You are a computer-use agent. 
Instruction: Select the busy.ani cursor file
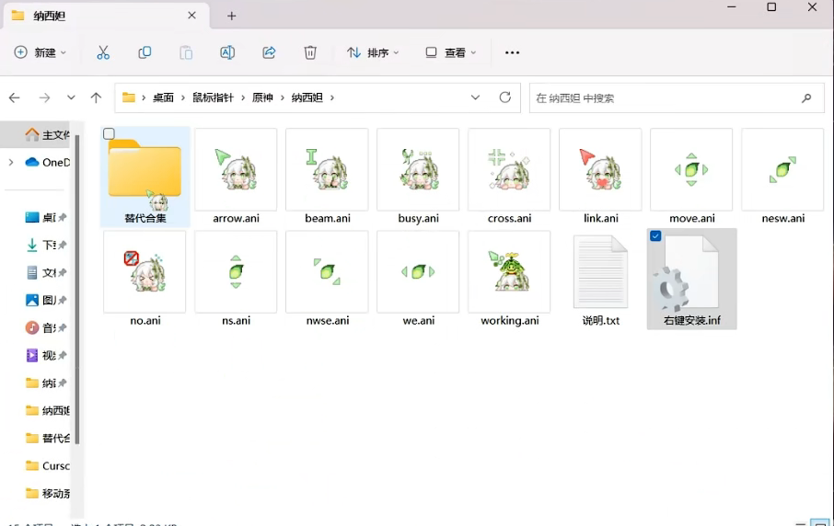point(418,177)
